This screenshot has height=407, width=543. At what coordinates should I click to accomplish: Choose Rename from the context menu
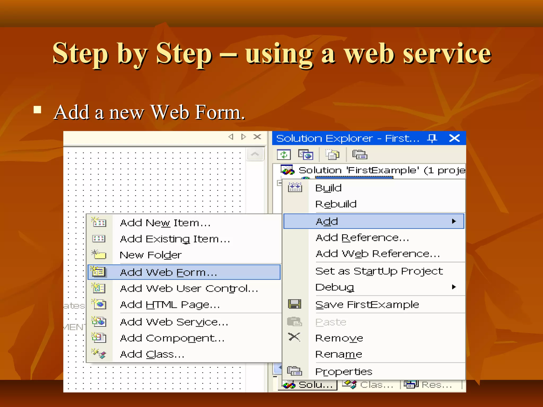click(374, 354)
